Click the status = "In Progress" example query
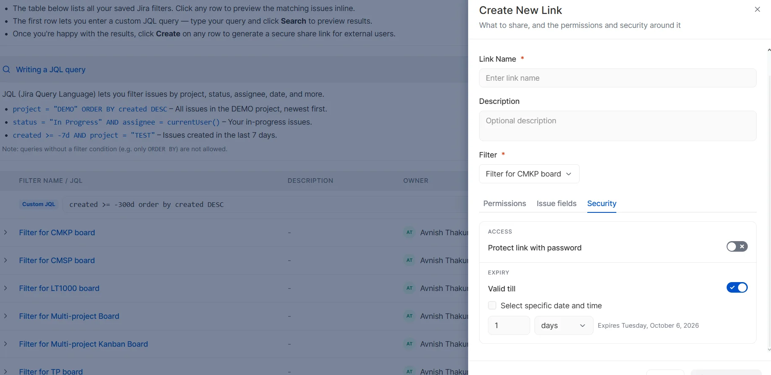The image size is (771, 375). click(x=116, y=122)
